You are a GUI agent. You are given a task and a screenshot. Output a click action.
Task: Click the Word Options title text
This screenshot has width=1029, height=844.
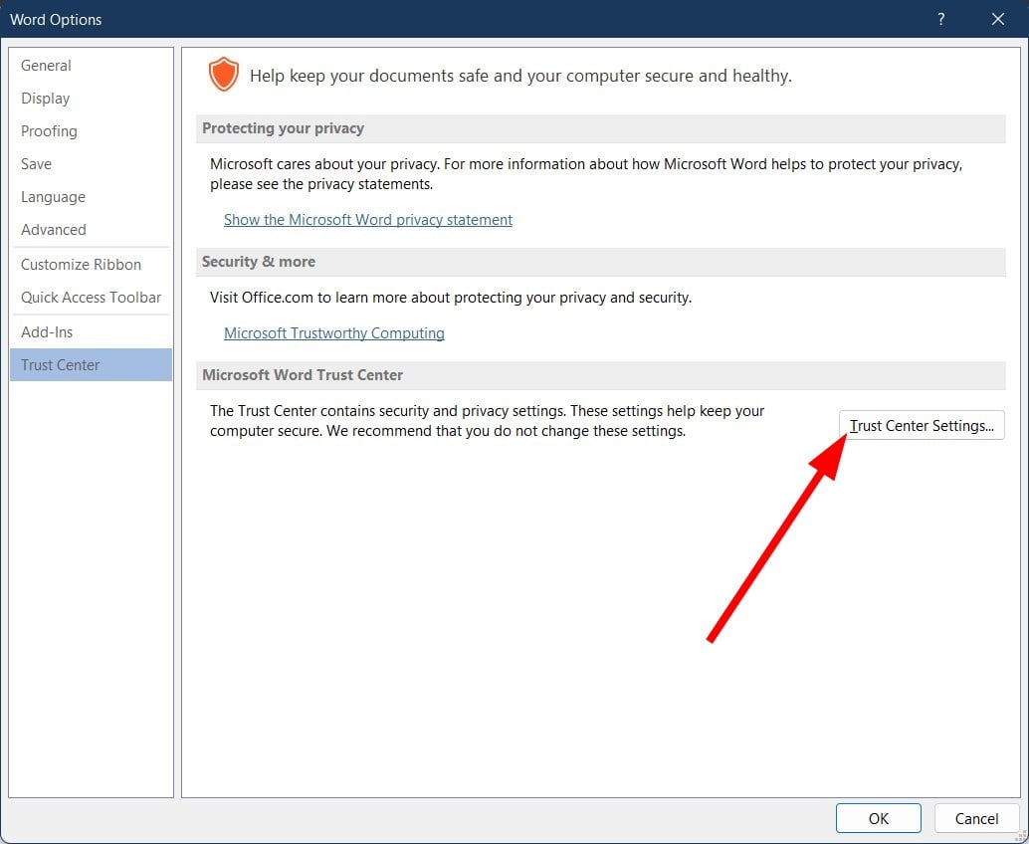(x=56, y=20)
